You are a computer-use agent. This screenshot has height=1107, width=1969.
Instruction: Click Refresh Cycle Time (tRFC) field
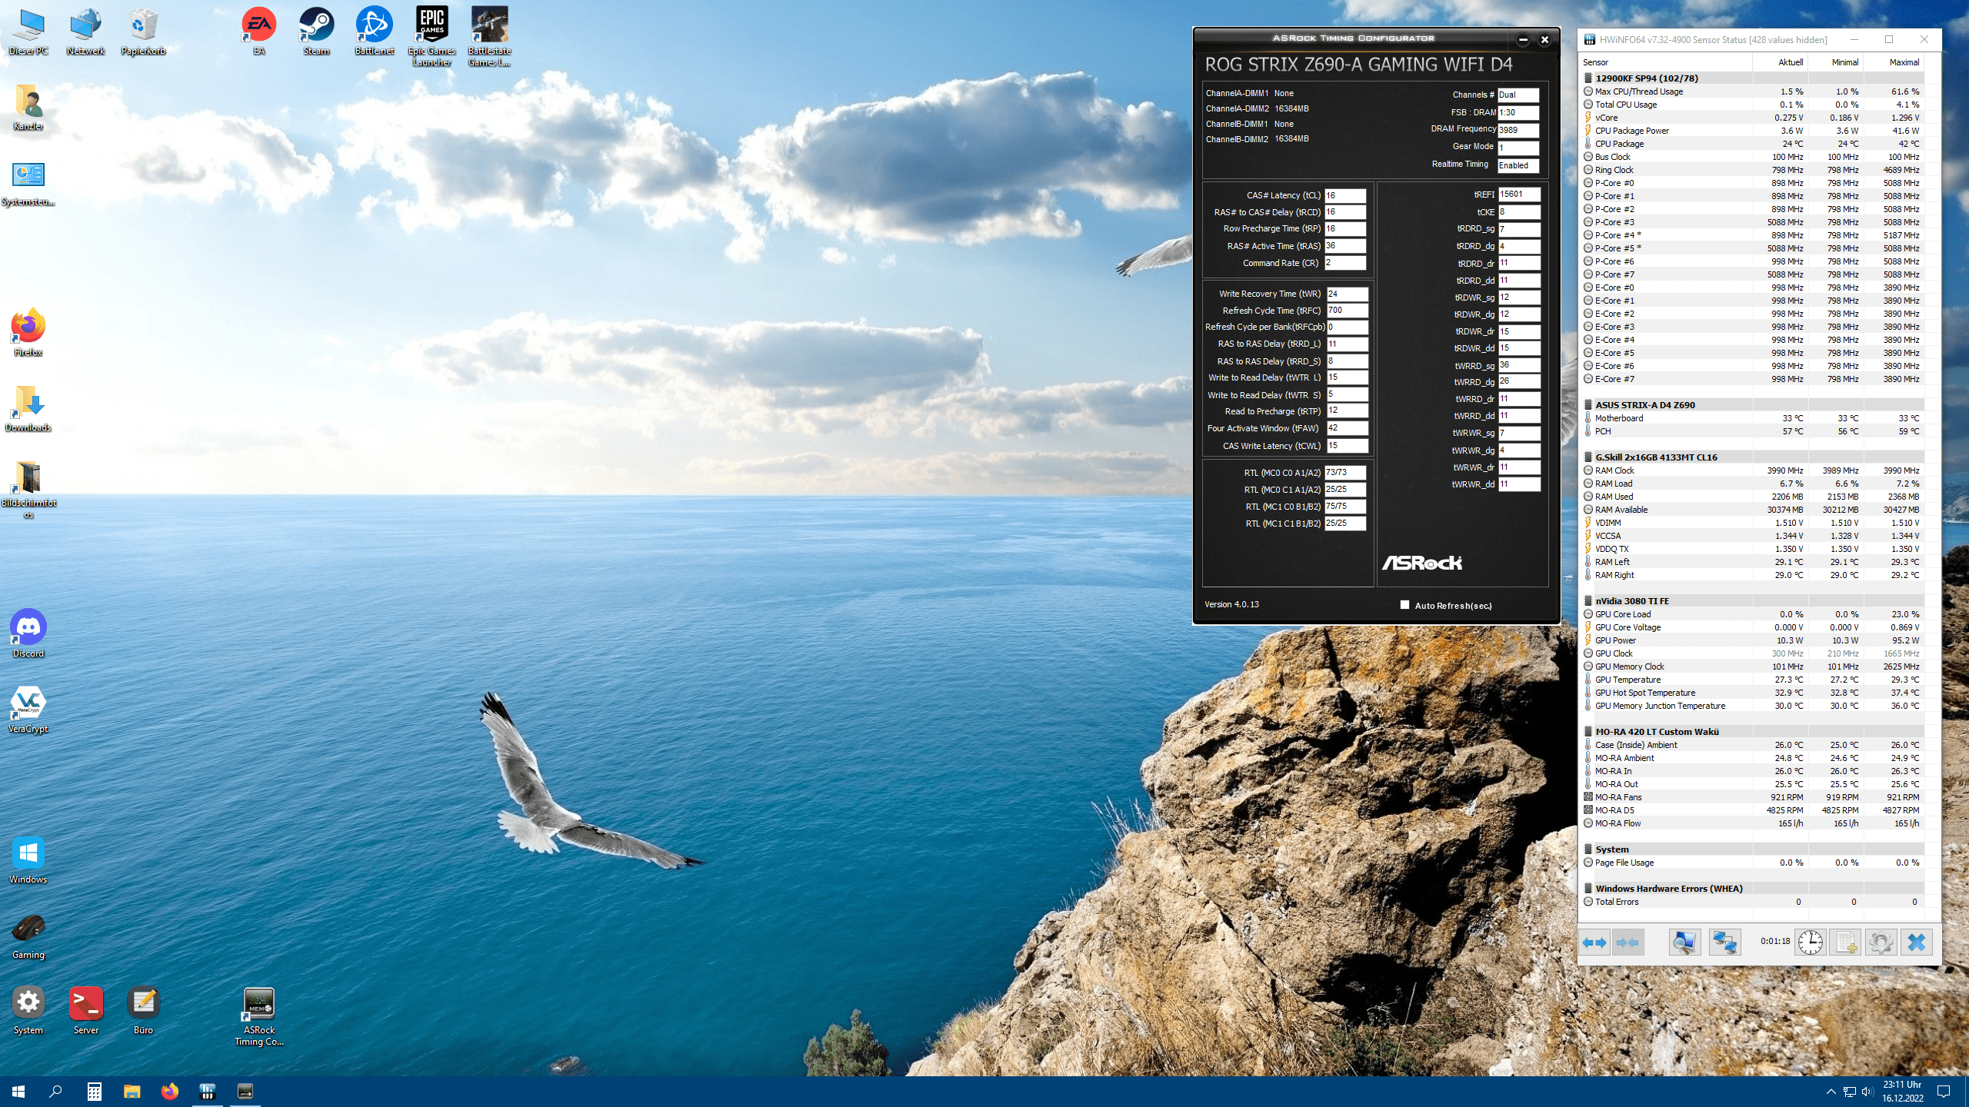(1348, 311)
